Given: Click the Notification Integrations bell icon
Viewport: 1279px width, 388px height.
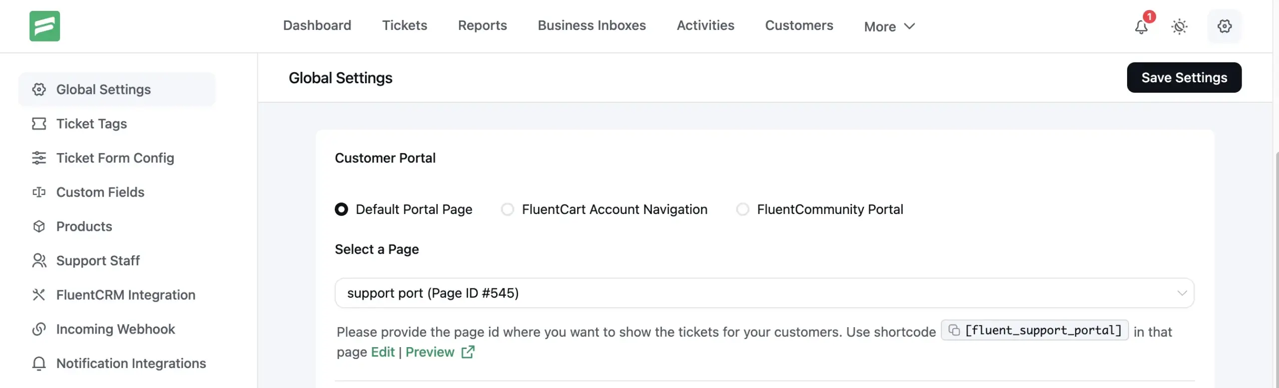Looking at the screenshot, I should (x=39, y=364).
